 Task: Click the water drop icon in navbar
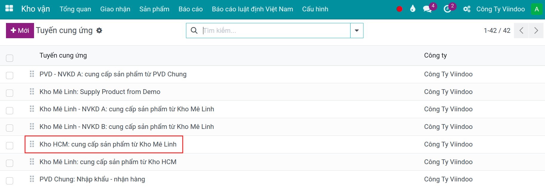413,9
